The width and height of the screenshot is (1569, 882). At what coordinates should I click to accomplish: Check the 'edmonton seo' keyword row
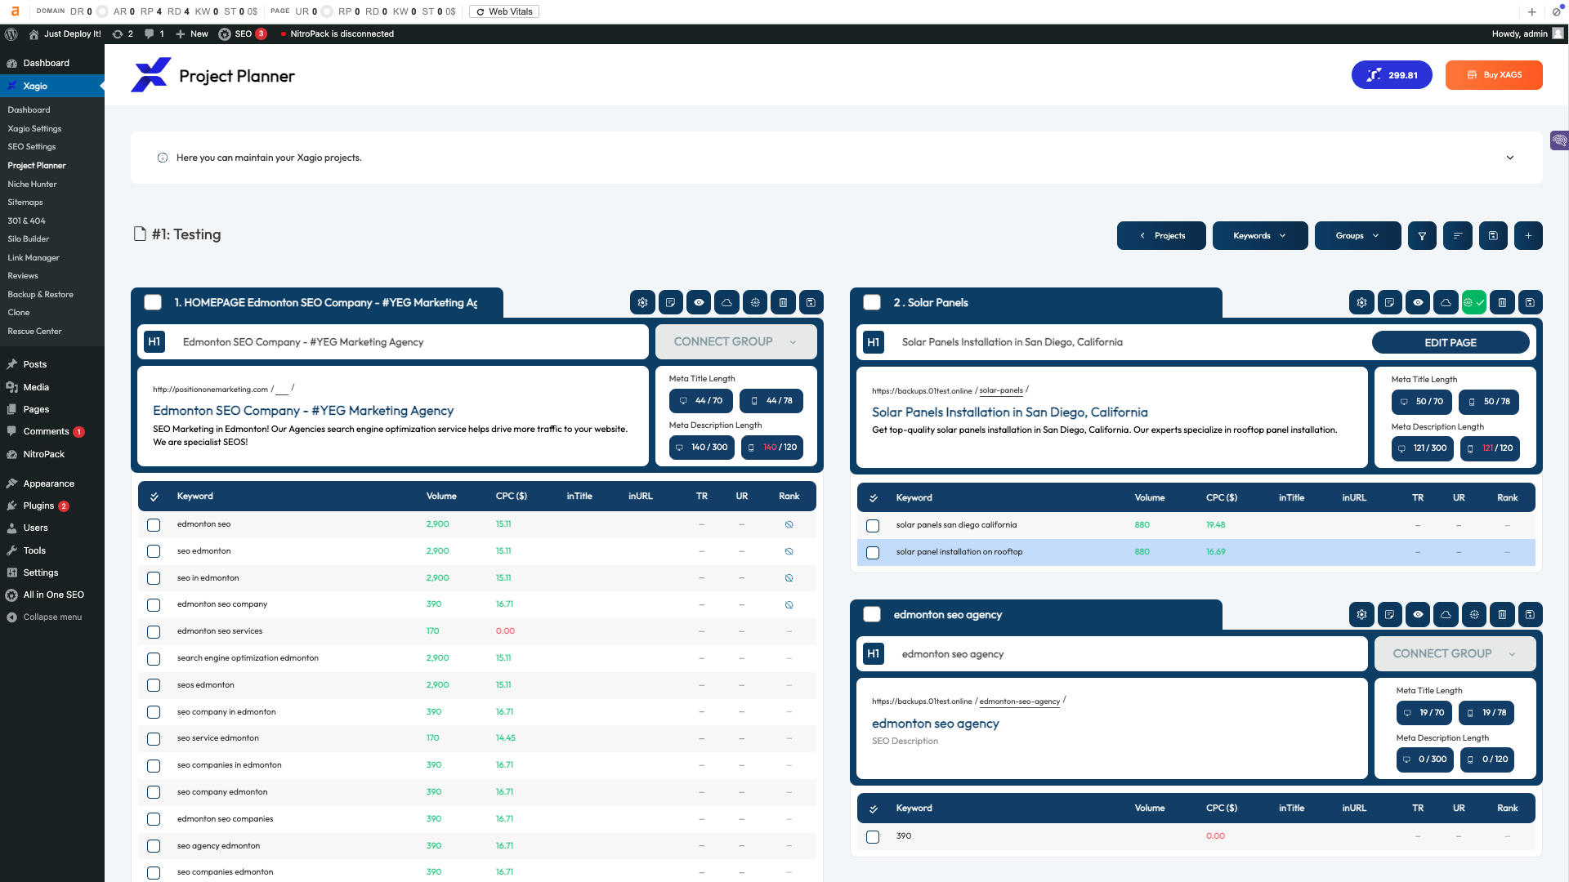[154, 524]
